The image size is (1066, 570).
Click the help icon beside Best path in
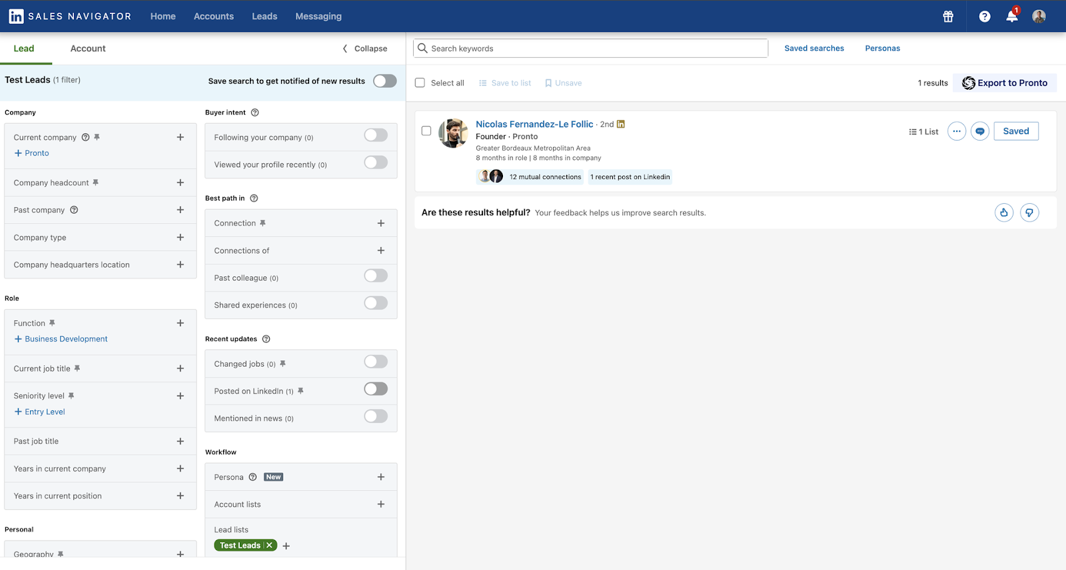coord(254,198)
